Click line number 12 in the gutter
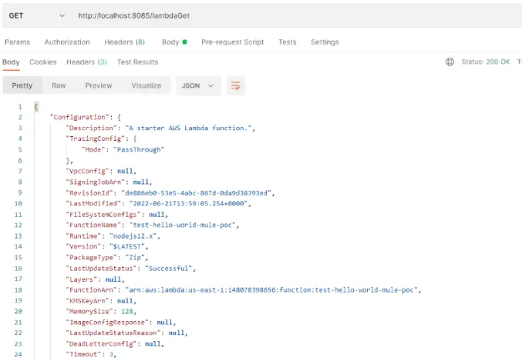Screen dimensions: 522x361 [18, 225]
